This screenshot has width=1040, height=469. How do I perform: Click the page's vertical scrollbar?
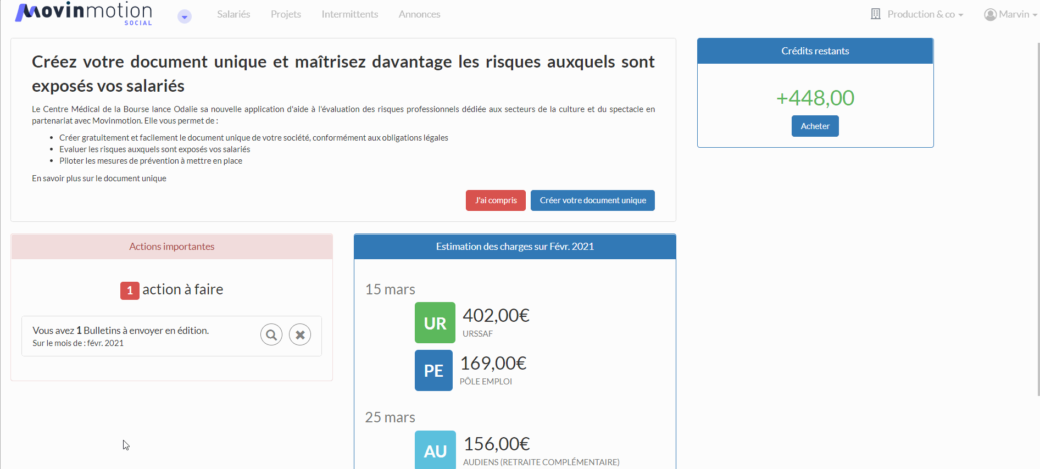[x=1038, y=220]
